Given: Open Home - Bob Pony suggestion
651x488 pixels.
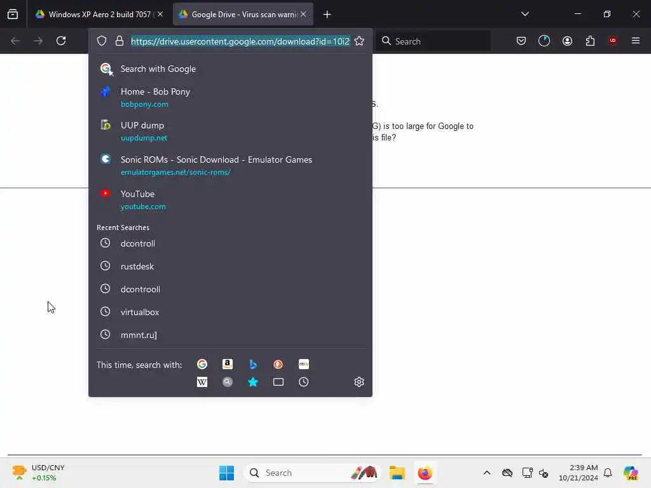Looking at the screenshot, I should [230, 97].
